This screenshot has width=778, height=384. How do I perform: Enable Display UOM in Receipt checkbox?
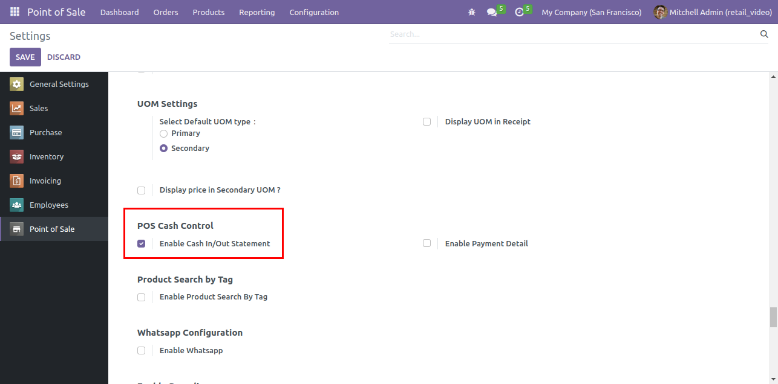[427, 122]
